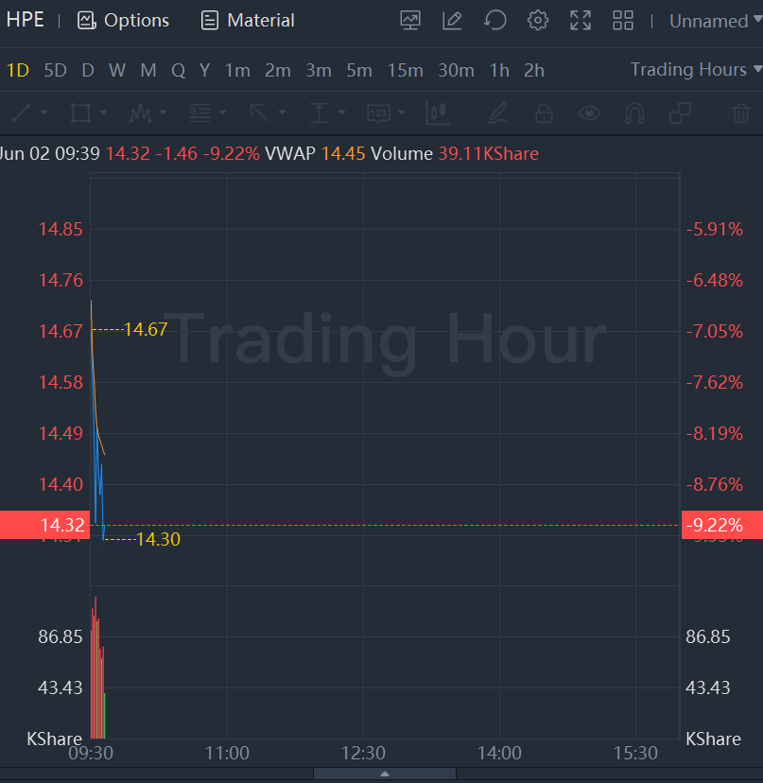The width and height of the screenshot is (763, 783).
Task: Refresh the chart with the reload icon
Action: coord(495,20)
